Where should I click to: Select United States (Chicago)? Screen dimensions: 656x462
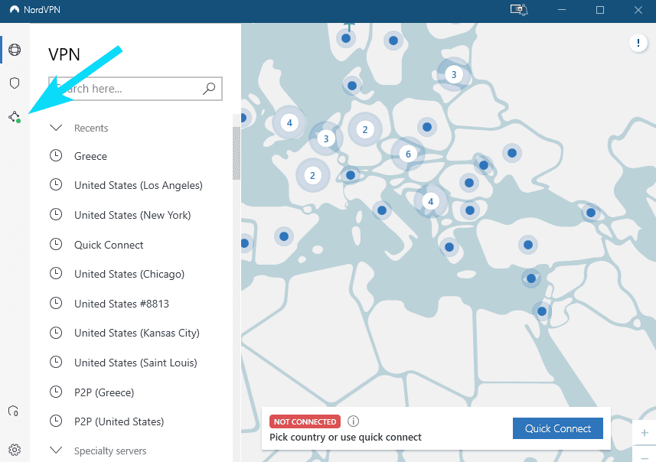(129, 274)
